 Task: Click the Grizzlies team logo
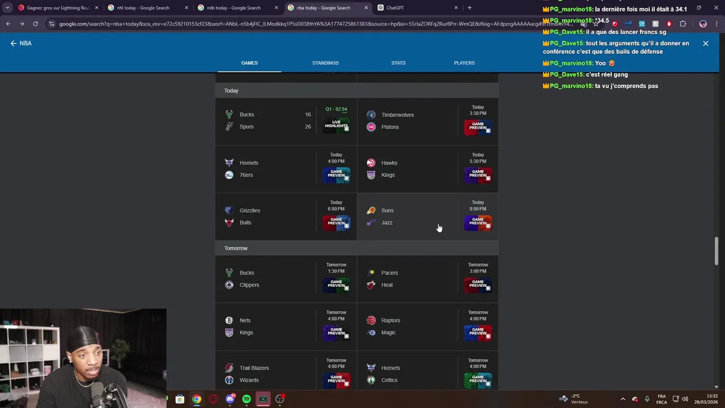pos(229,210)
